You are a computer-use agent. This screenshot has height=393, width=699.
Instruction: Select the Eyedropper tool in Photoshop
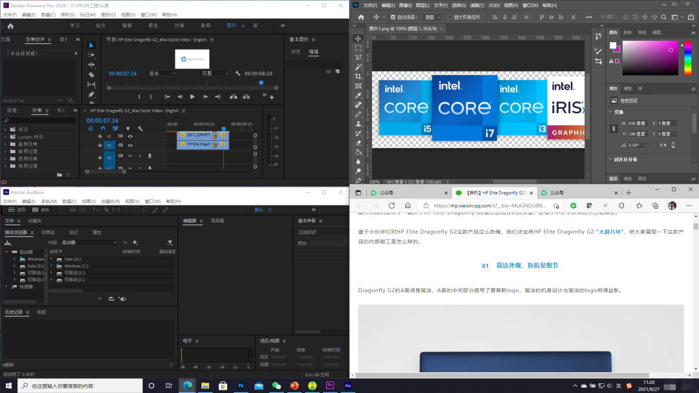359,95
